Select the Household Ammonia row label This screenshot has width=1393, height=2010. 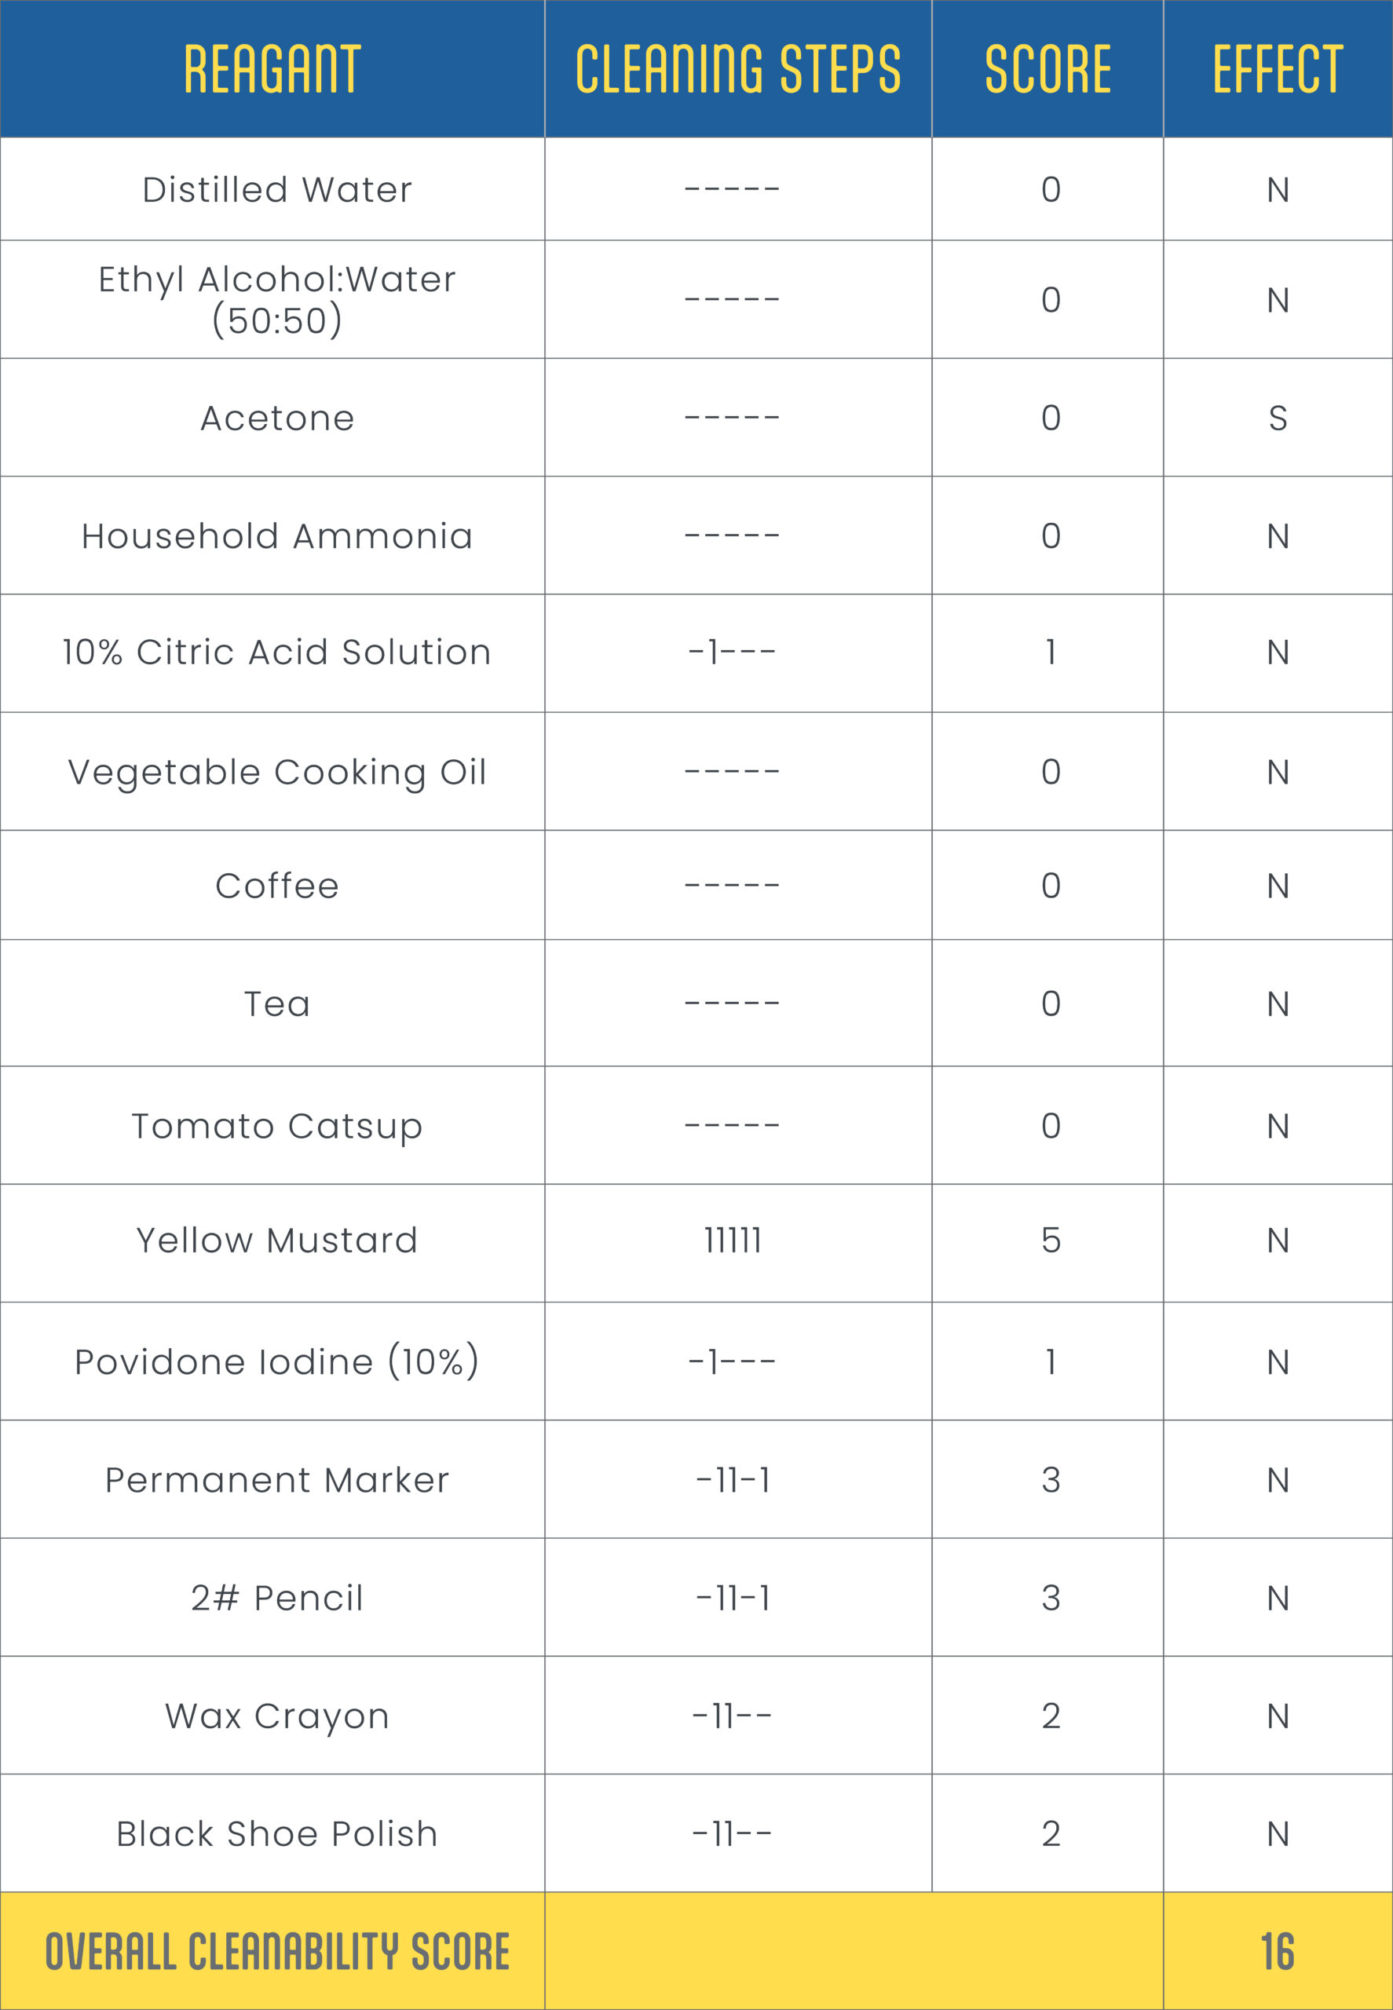click(x=276, y=536)
